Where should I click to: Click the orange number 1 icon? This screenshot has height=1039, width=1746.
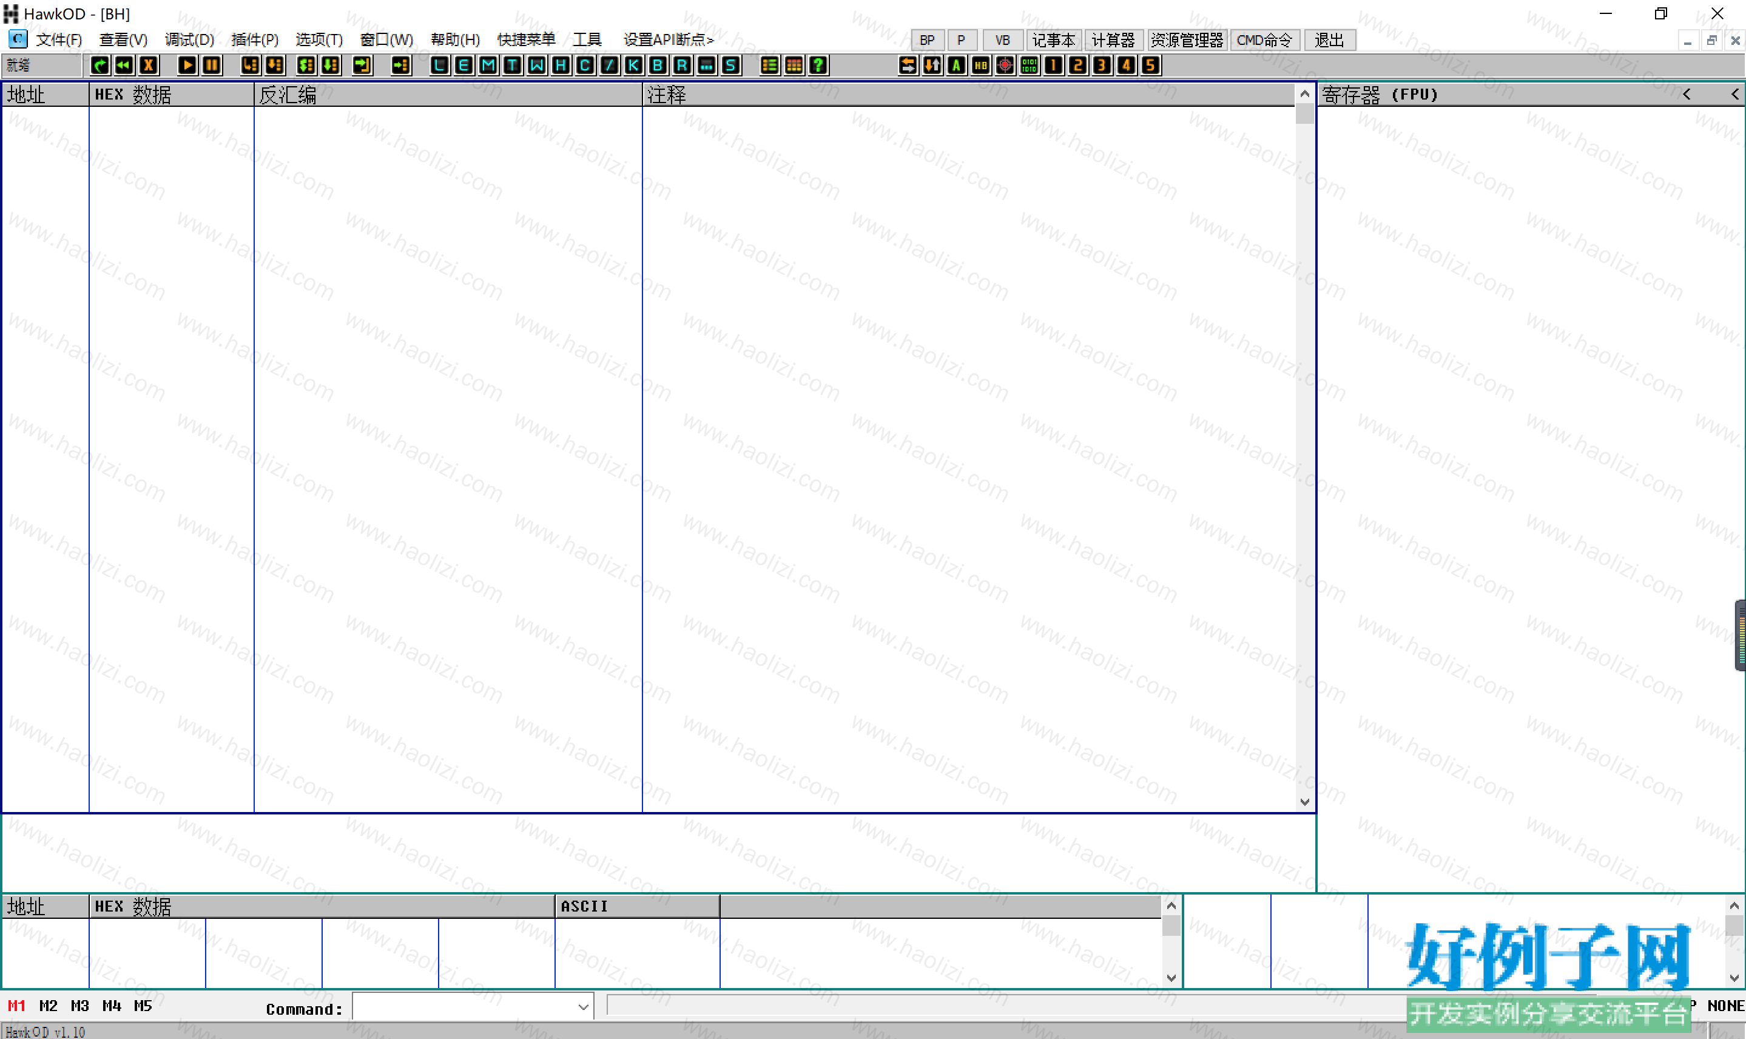tap(1054, 66)
